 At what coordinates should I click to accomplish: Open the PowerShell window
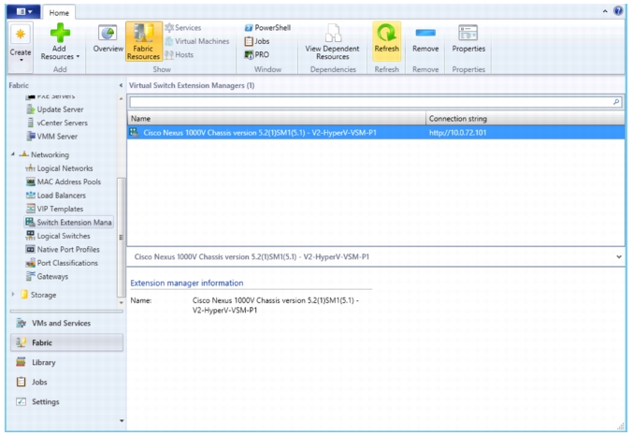267,27
